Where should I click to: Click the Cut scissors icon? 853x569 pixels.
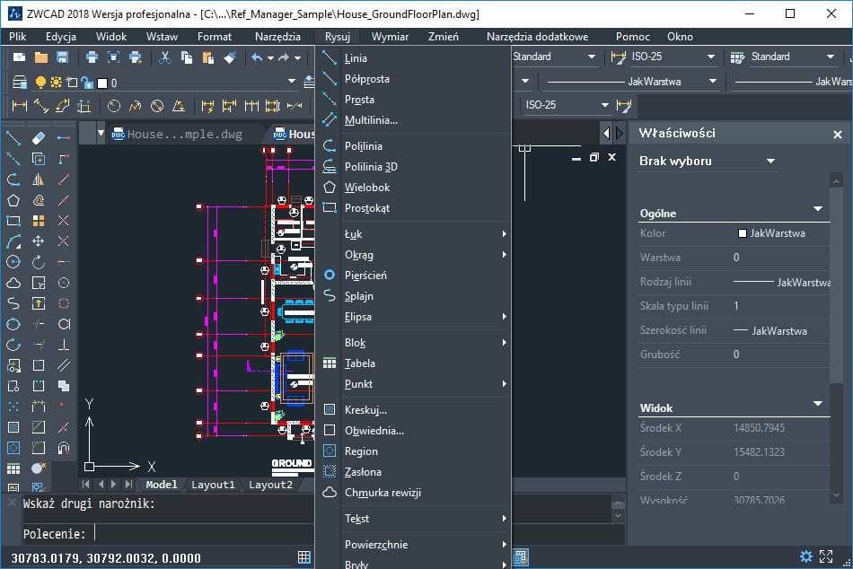tap(164, 57)
